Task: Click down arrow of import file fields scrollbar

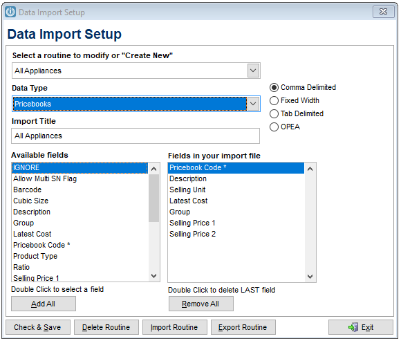Action: click(x=310, y=276)
